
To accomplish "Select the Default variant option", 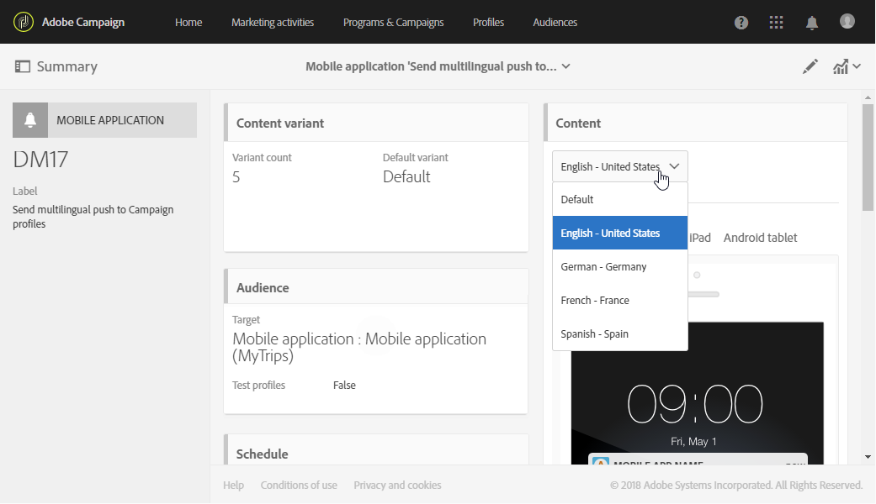I will tap(620, 200).
